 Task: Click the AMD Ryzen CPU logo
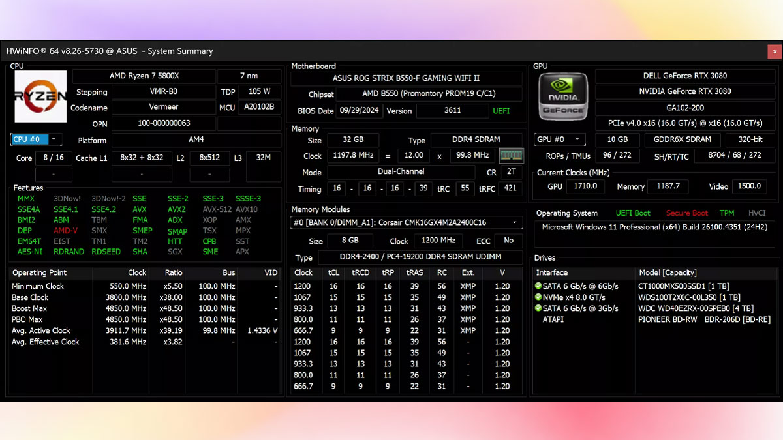click(40, 96)
